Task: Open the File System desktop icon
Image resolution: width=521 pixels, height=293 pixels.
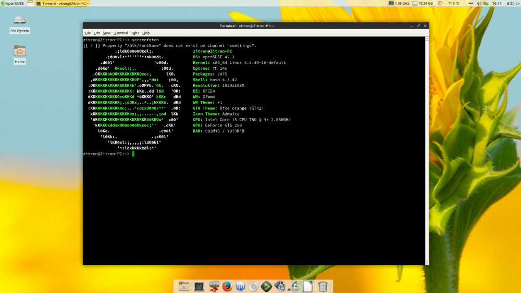Action: [x=20, y=24]
